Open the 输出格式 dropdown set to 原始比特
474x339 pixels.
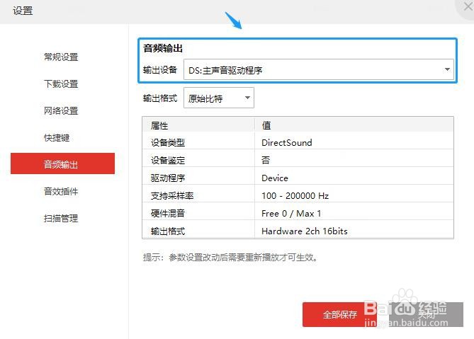[218, 98]
